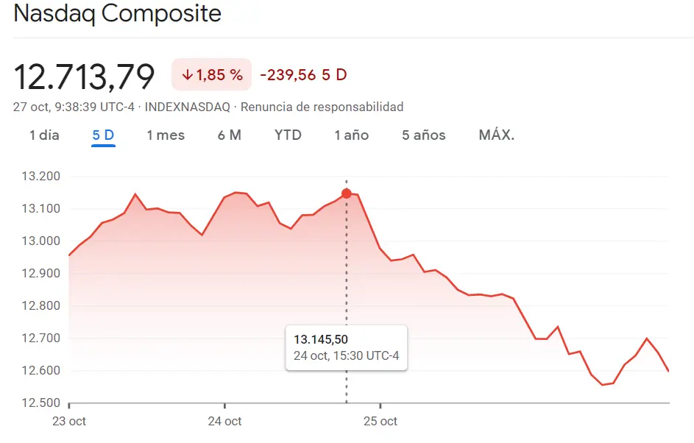Image resolution: width=694 pixels, height=443 pixels.
Task: Click the -239,56 5 D change value
Action: coord(303,74)
